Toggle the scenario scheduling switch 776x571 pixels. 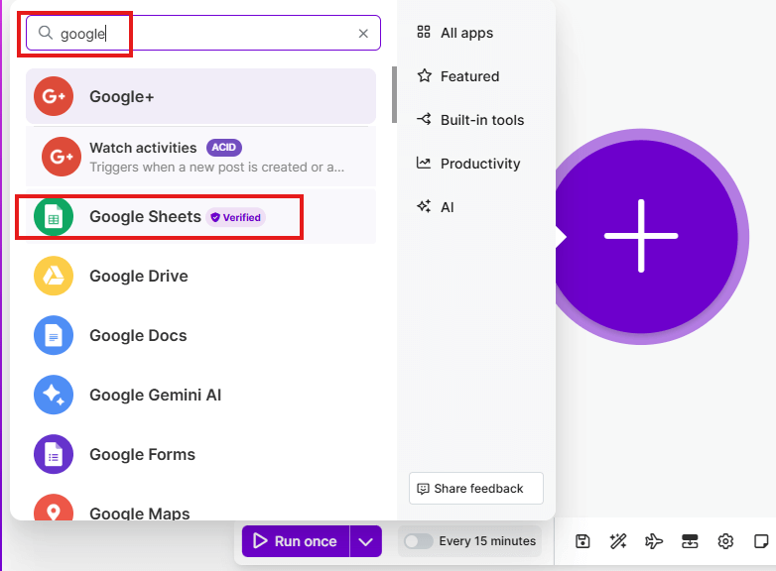418,541
